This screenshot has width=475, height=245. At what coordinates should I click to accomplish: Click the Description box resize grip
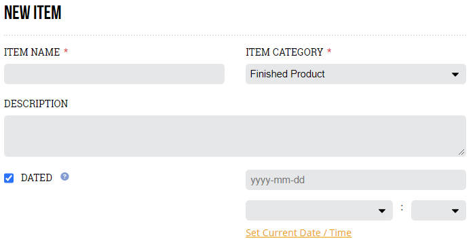[461, 152]
